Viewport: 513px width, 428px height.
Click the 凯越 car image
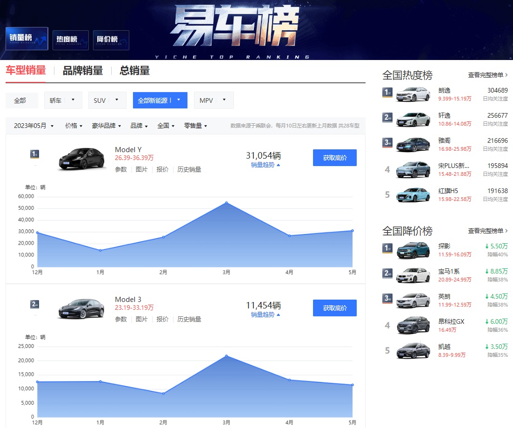coord(413,350)
